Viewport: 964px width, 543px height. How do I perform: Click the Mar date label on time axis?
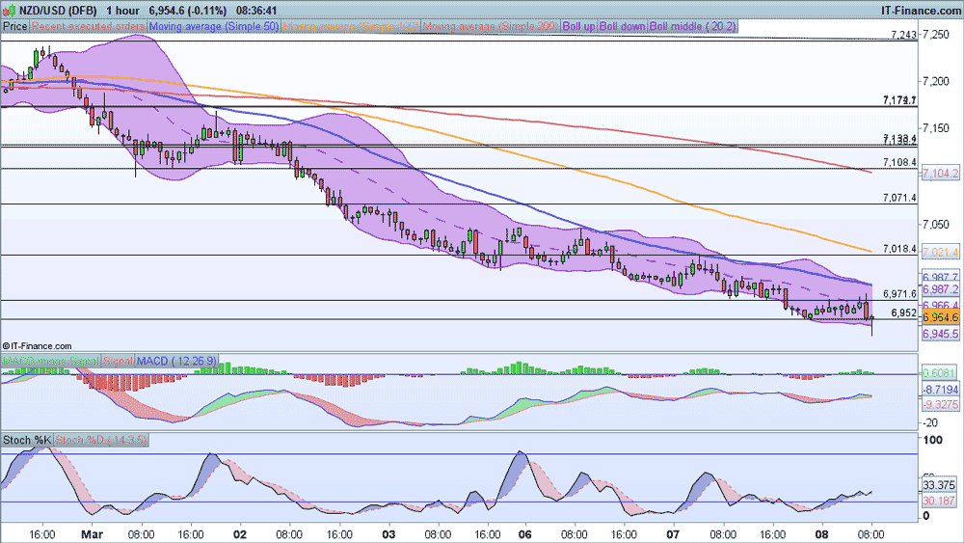coord(93,534)
